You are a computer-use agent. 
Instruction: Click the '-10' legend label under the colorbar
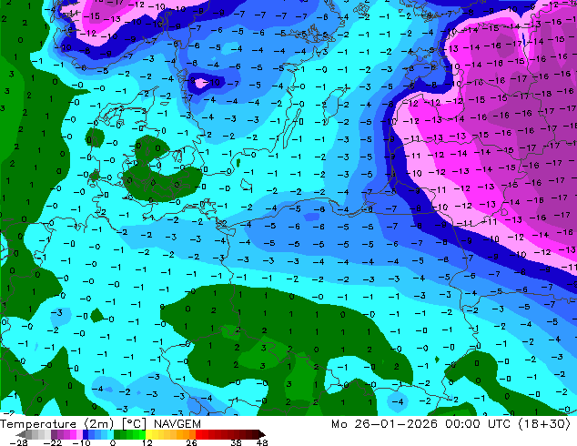[x=82, y=442]
